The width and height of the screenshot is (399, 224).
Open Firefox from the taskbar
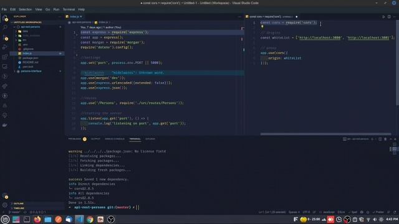[37, 220]
